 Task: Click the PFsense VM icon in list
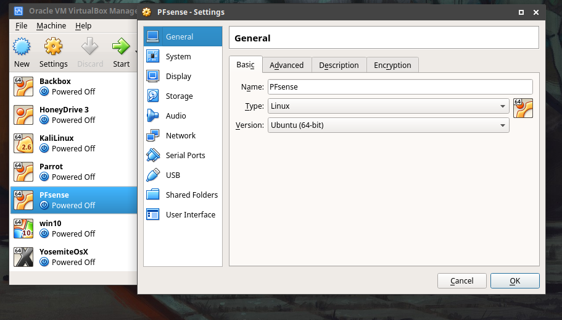pos(23,200)
